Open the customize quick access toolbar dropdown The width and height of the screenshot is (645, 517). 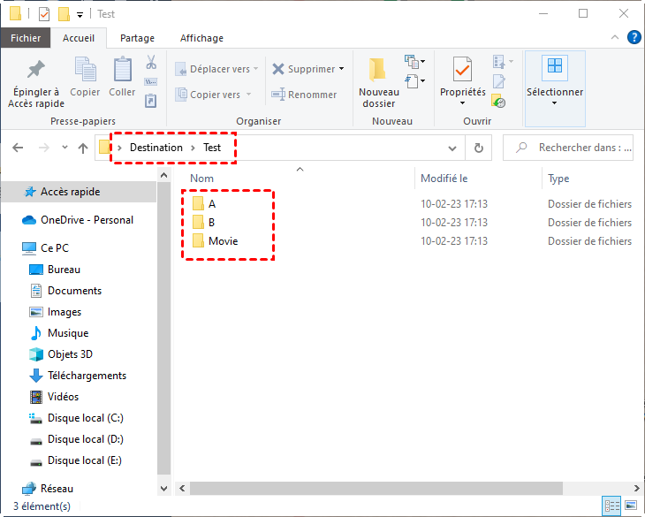tap(80, 15)
